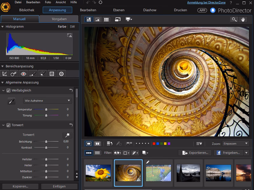Select the radial filter circle tool

61,74
